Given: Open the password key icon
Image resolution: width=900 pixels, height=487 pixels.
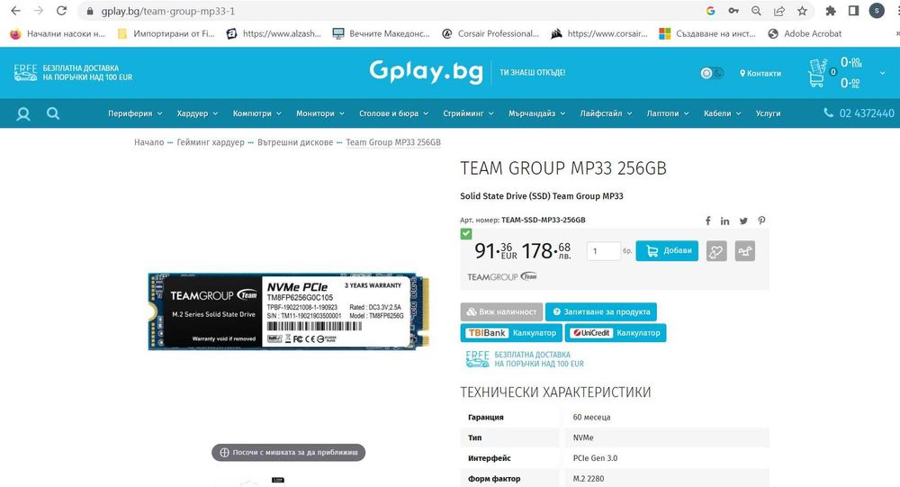Looking at the screenshot, I should 733,11.
